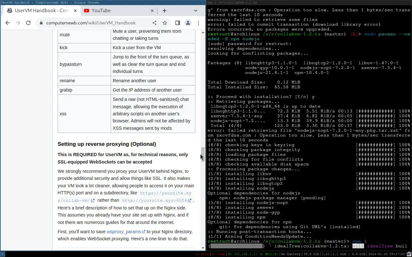Bookmark this page with star icon
The width and height of the screenshot is (412, 257).
[165, 23]
